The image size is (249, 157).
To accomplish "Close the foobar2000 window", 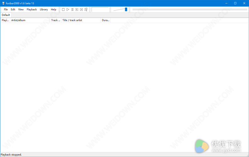I will [244, 3].
